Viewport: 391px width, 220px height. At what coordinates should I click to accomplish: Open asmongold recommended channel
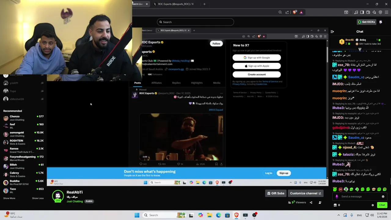pos(23,134)
